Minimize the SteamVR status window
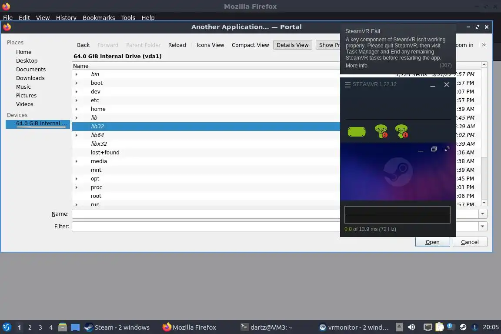The height and width of the screenshot is (334, 501). point(433,85)
